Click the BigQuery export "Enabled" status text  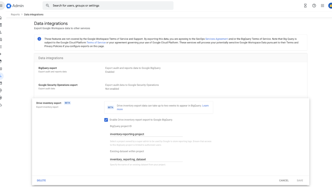(110, 72)
